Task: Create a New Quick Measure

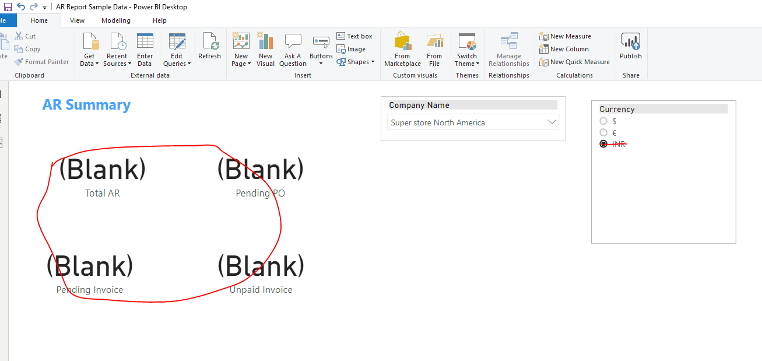Action: point(574,62)
